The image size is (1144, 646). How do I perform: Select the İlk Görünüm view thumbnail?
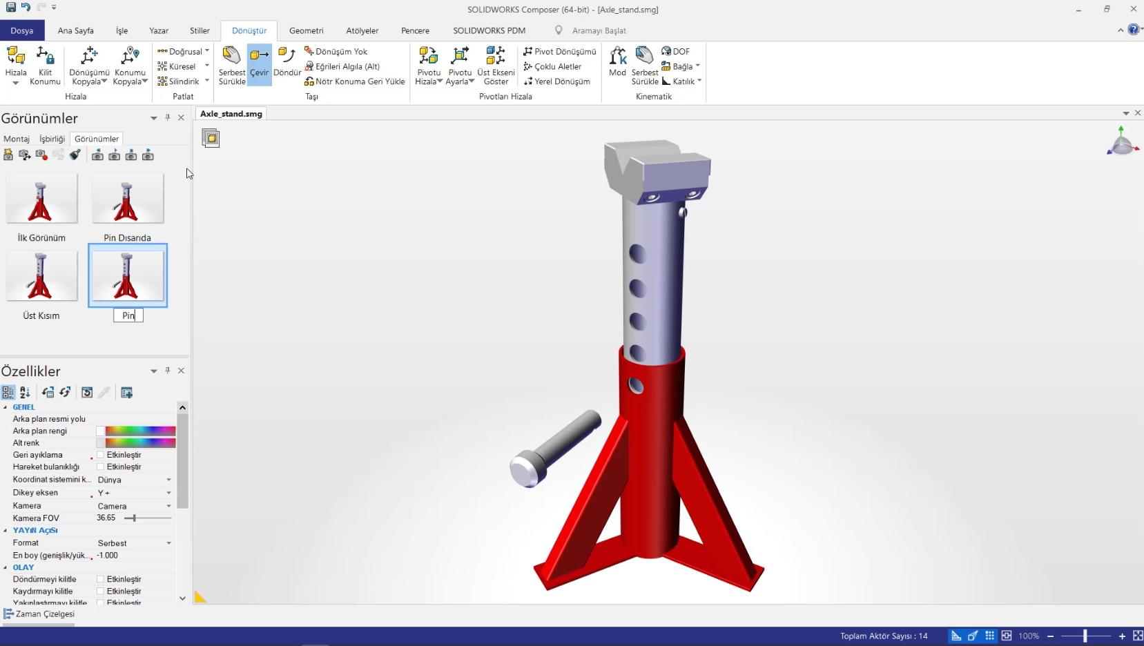pos(41,199)
